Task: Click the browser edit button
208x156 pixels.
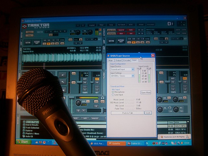Action: click(x=85, y=118)
